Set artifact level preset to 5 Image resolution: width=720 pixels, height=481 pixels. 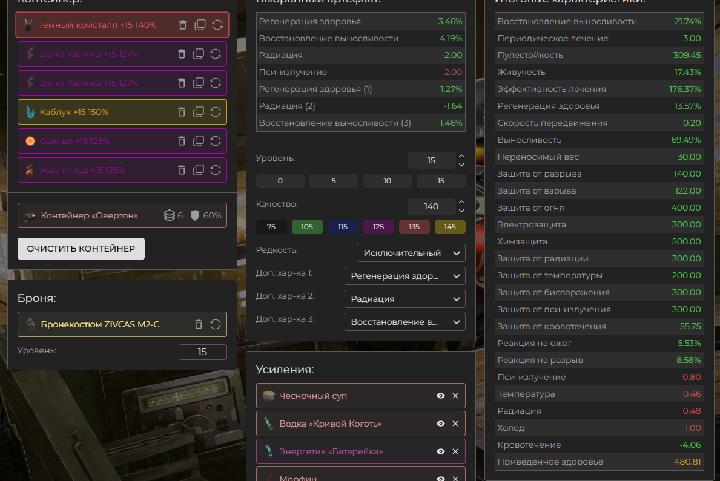tap(334, 181)
